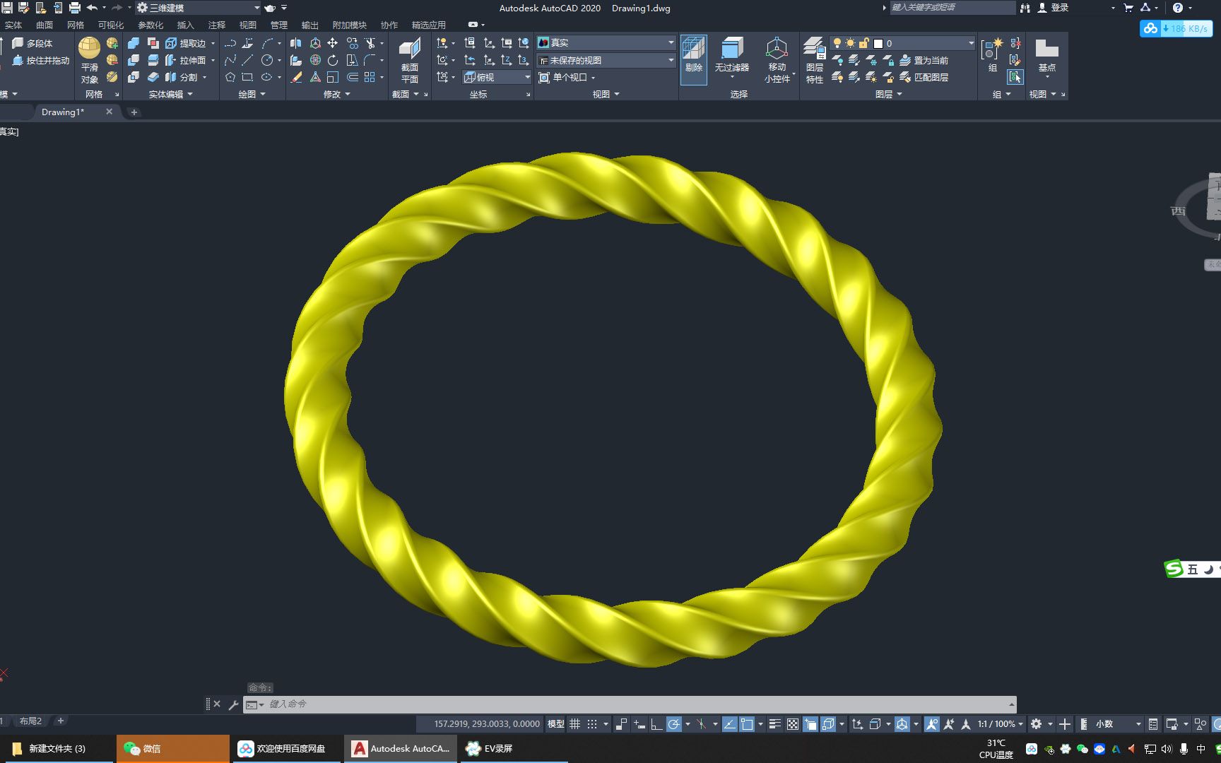The height and width of the screenshot is (763, 1221).
Task: Expand the 实体编辑 panel
Action: click(170, 94)
